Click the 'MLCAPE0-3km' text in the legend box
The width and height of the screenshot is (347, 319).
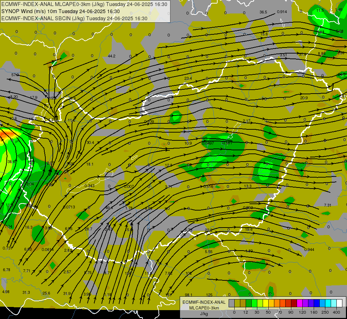(x=204, y=308)
